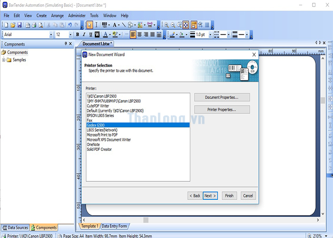Screen dimensions: 333x238
Task: Open the Administer menu
Action: [x=77, y=16]
